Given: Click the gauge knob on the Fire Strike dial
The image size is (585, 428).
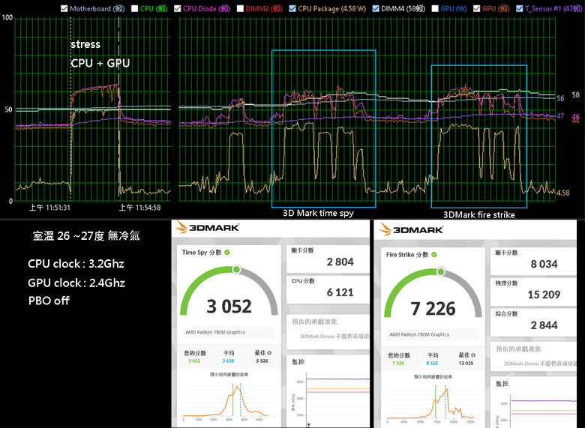Looking at the screenshot, I should (440, 271).
